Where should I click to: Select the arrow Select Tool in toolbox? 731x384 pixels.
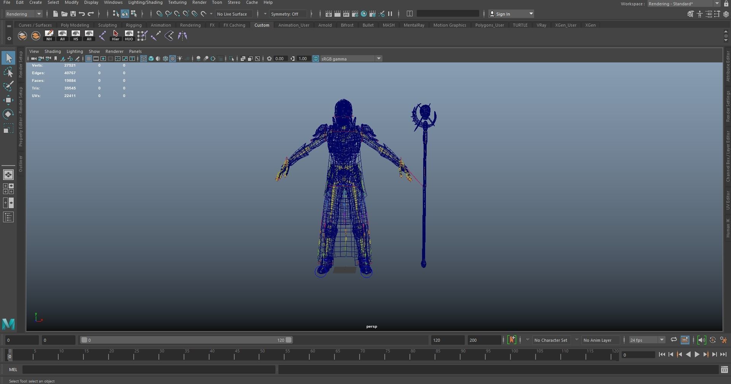pyautogui.click(x=8, y=58)
